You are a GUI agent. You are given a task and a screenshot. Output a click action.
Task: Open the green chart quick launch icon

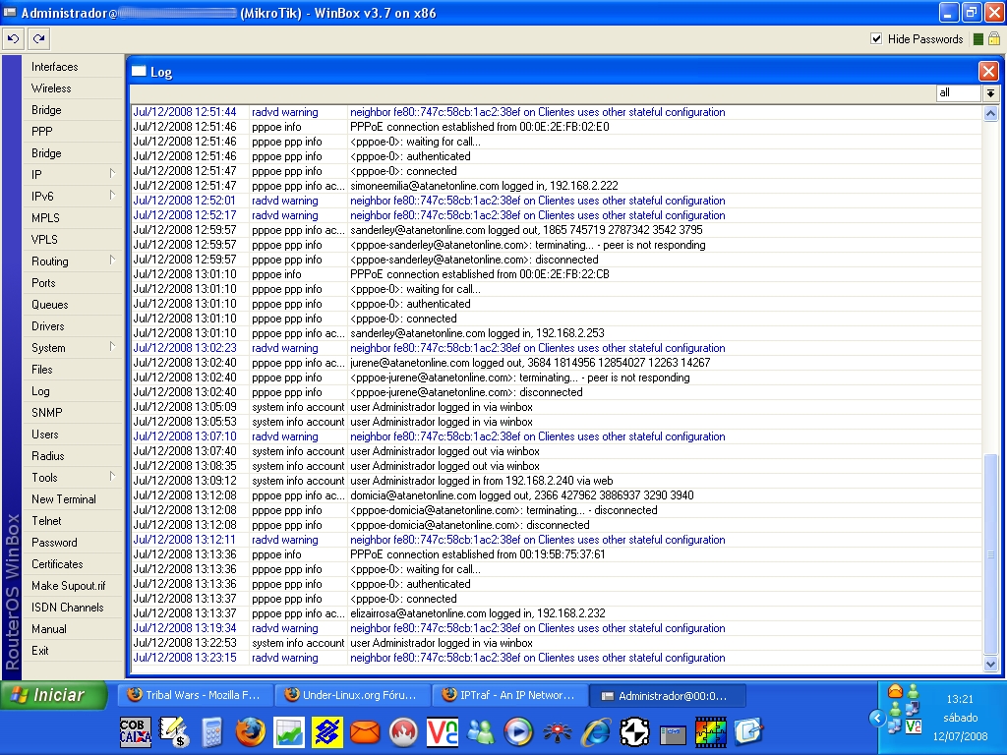click(x=289, y=731)
